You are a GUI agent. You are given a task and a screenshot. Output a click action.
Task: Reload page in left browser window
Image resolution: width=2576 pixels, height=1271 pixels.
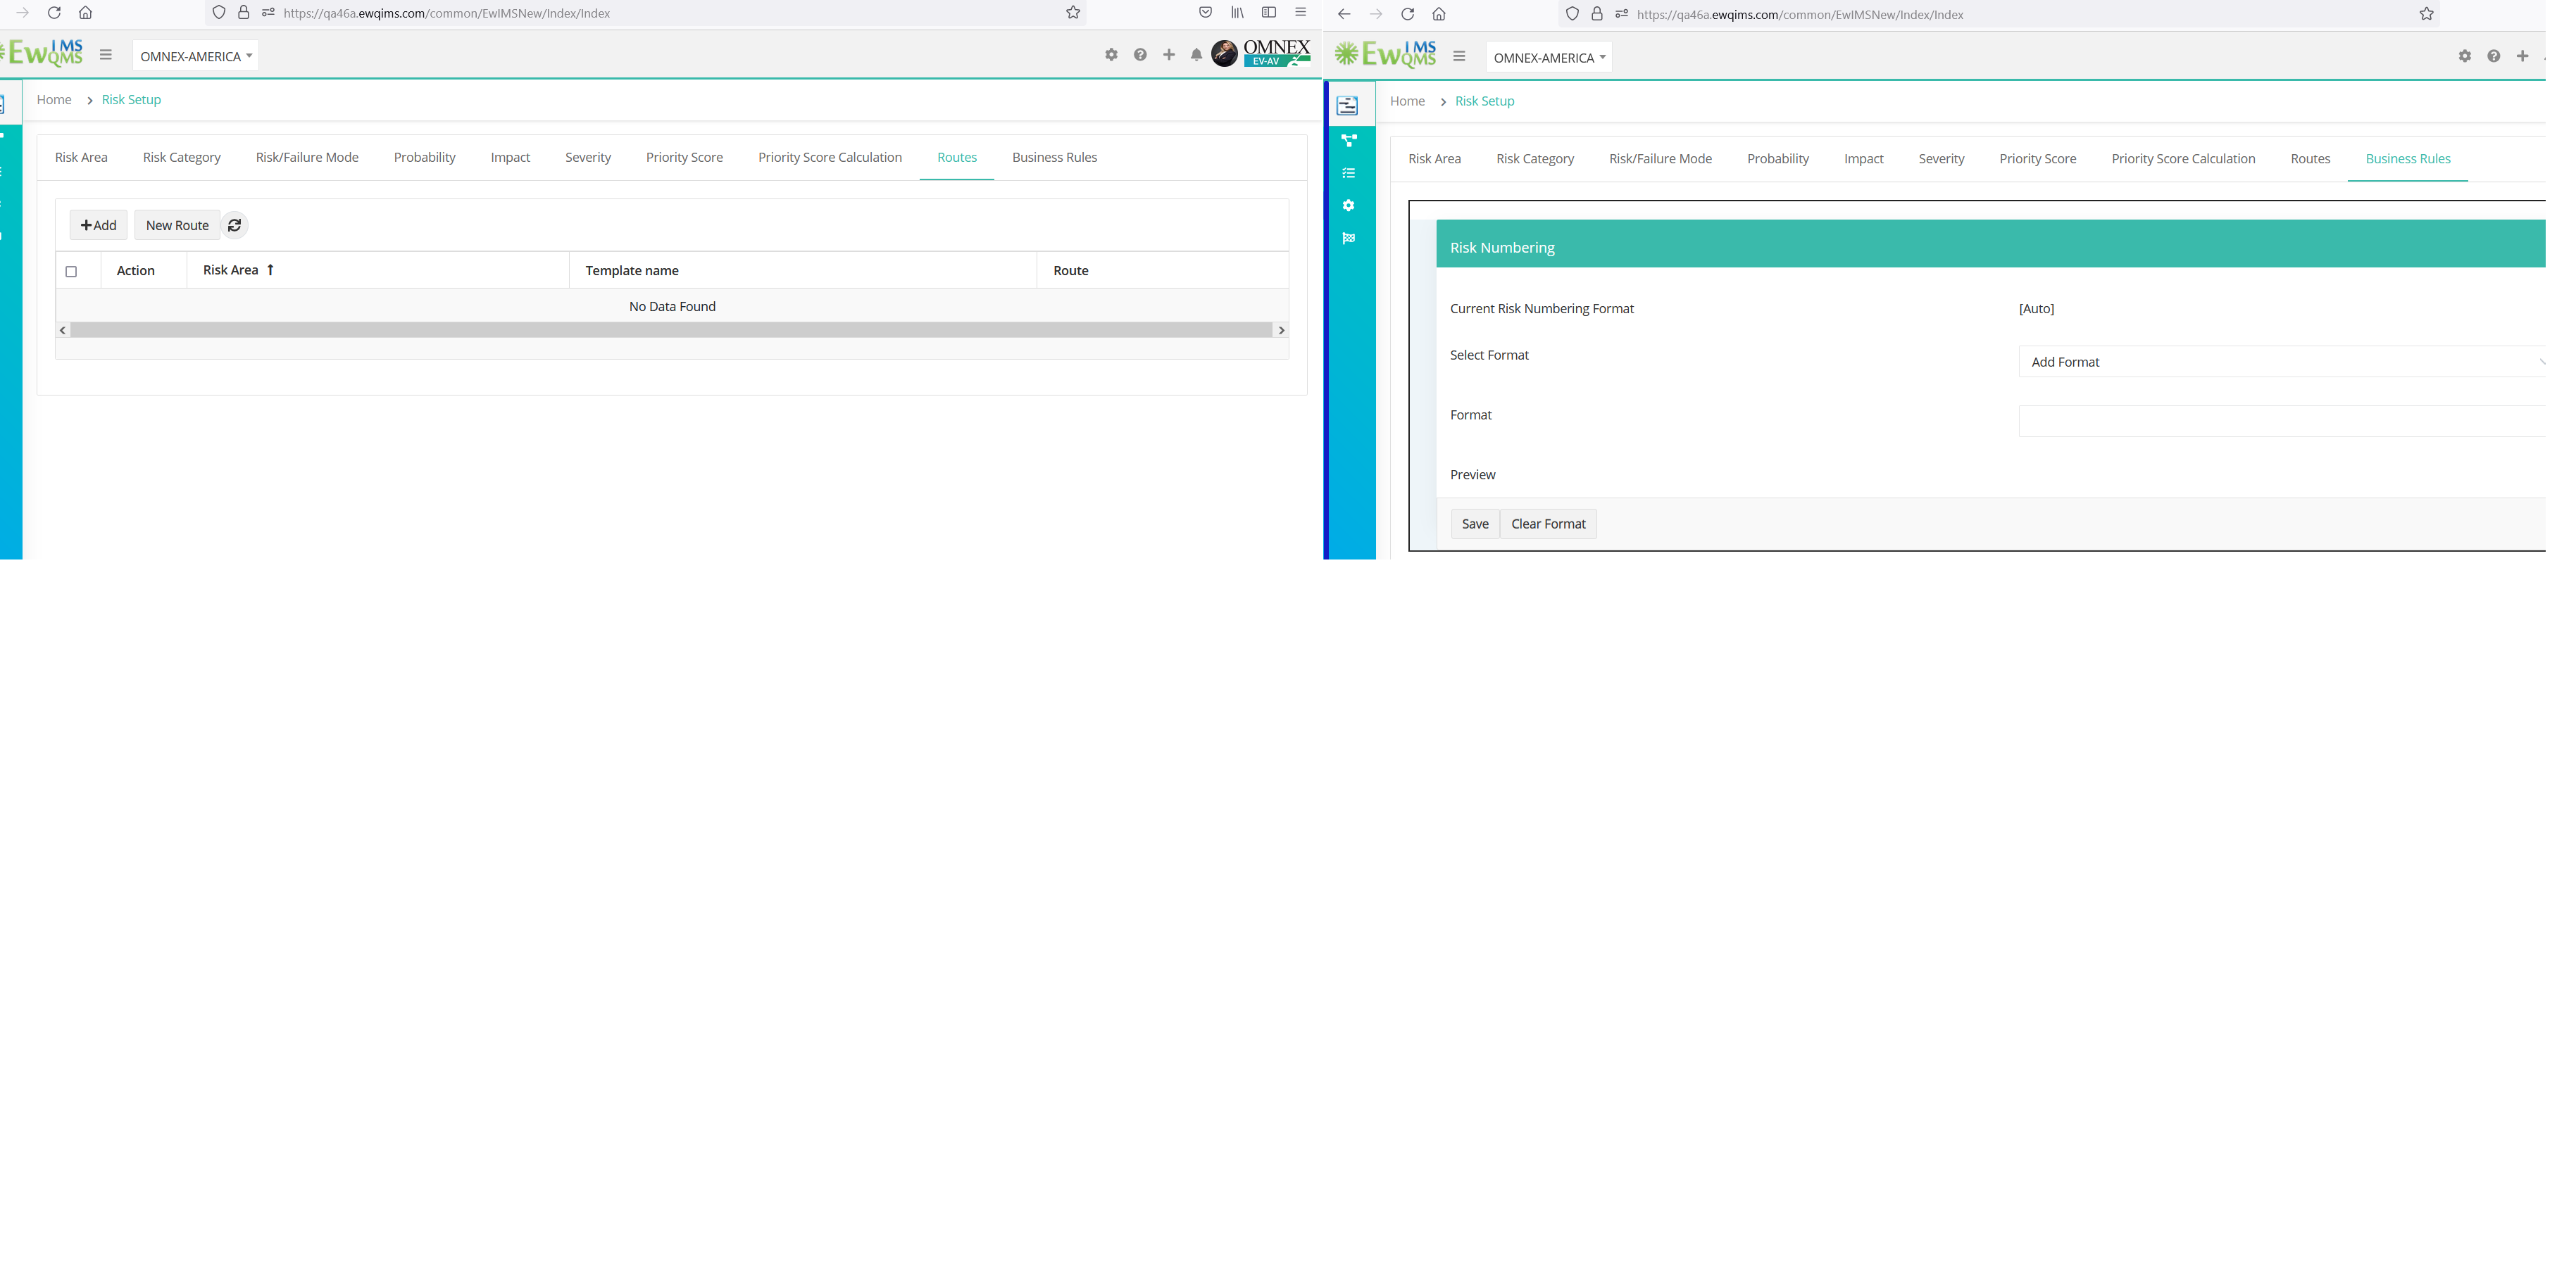coord(54,13)
